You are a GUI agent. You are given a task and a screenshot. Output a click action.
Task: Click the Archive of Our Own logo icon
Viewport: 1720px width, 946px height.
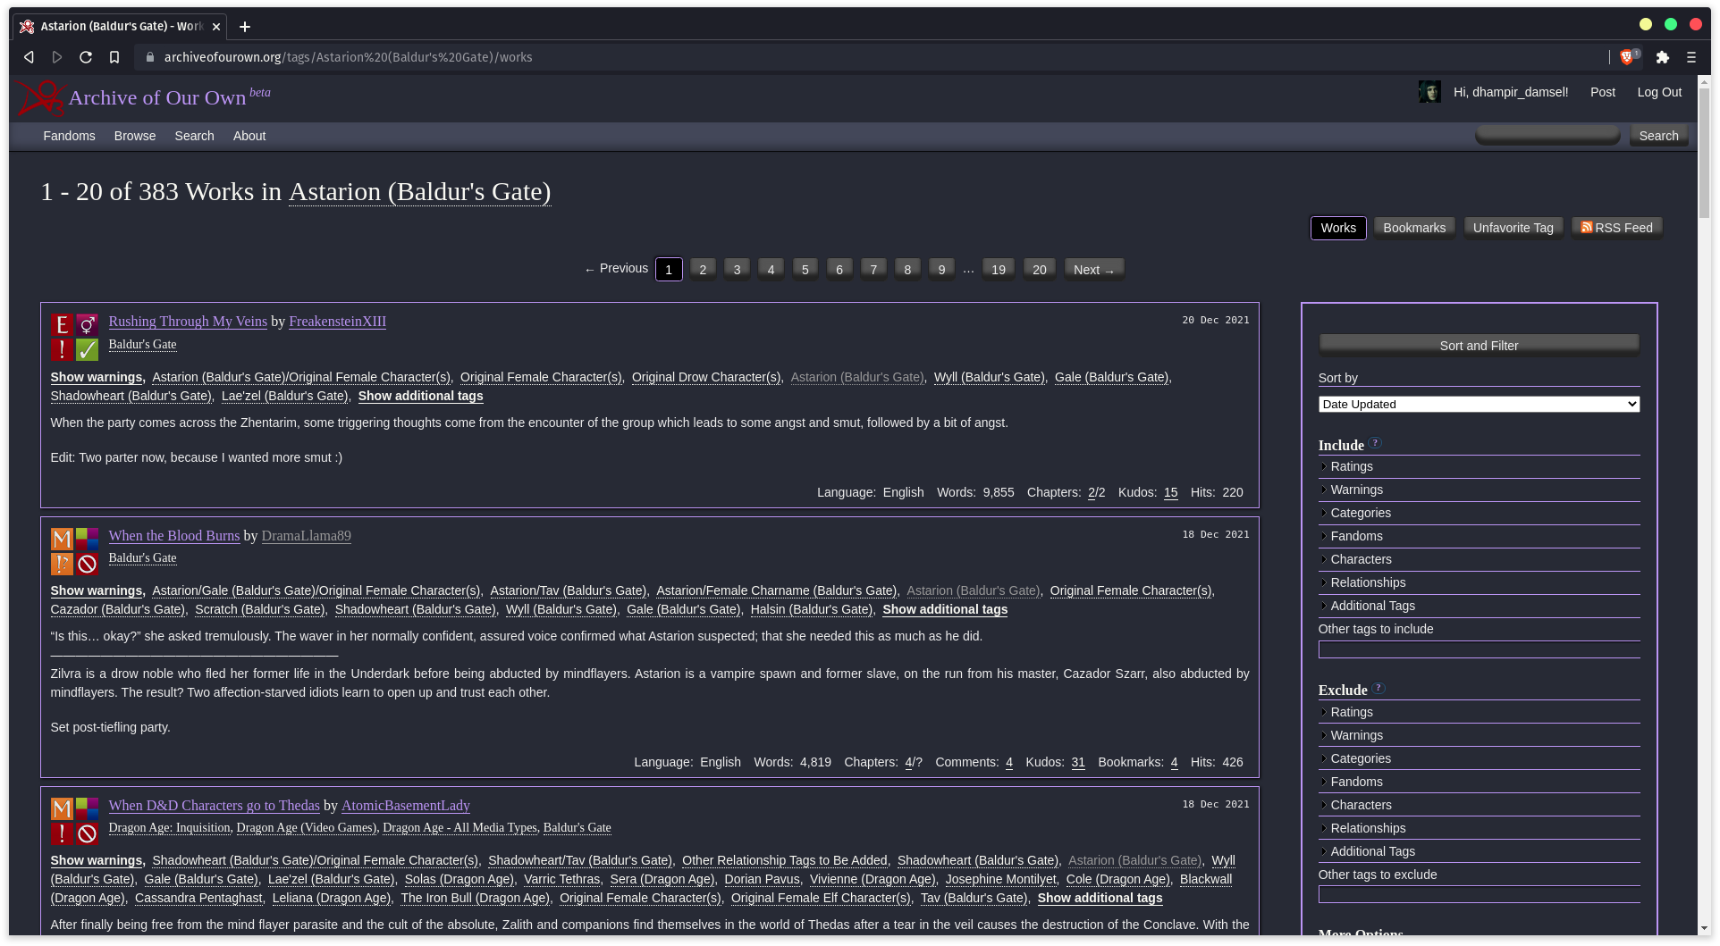coord(41,97)
